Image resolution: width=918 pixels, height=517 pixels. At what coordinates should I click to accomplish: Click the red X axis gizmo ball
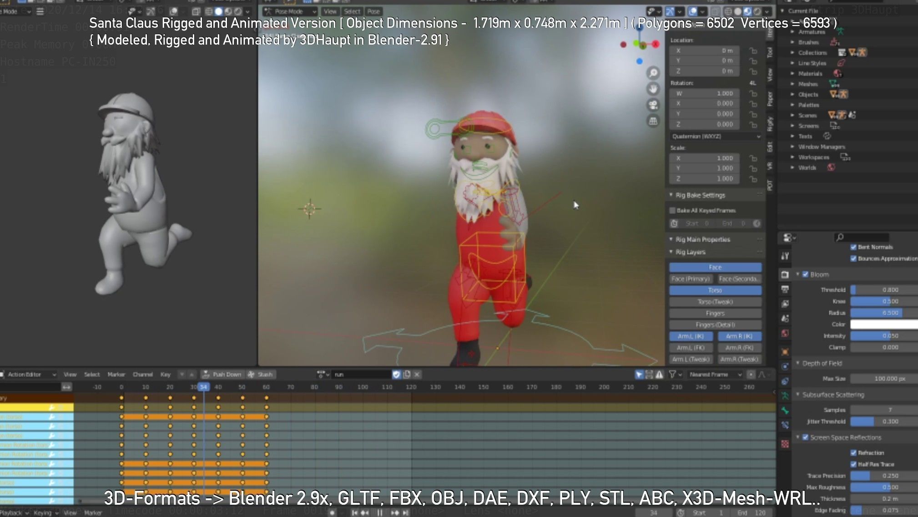click(656, 44)
